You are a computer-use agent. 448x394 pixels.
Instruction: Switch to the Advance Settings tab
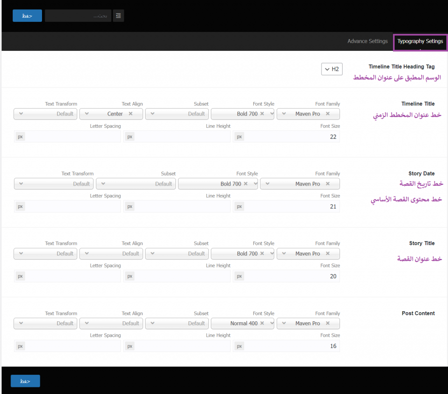367,41
